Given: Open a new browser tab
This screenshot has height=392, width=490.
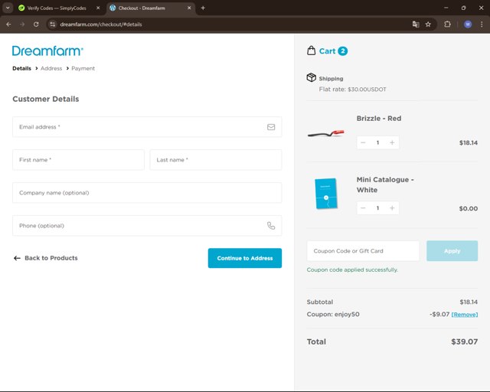Looking at the screenshot, I should coord(203,8).
